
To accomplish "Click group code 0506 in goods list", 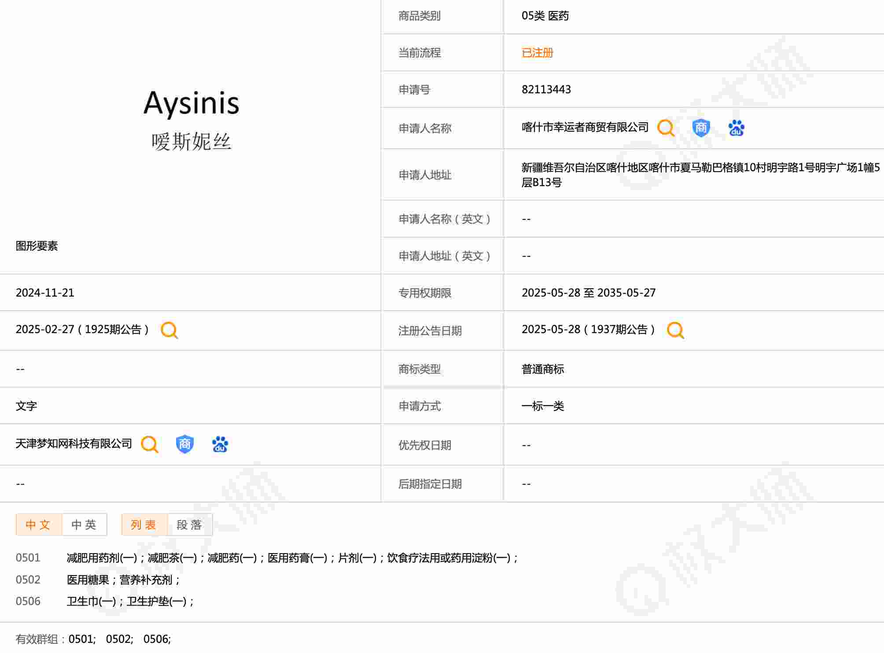I will [x=28, y=601].
